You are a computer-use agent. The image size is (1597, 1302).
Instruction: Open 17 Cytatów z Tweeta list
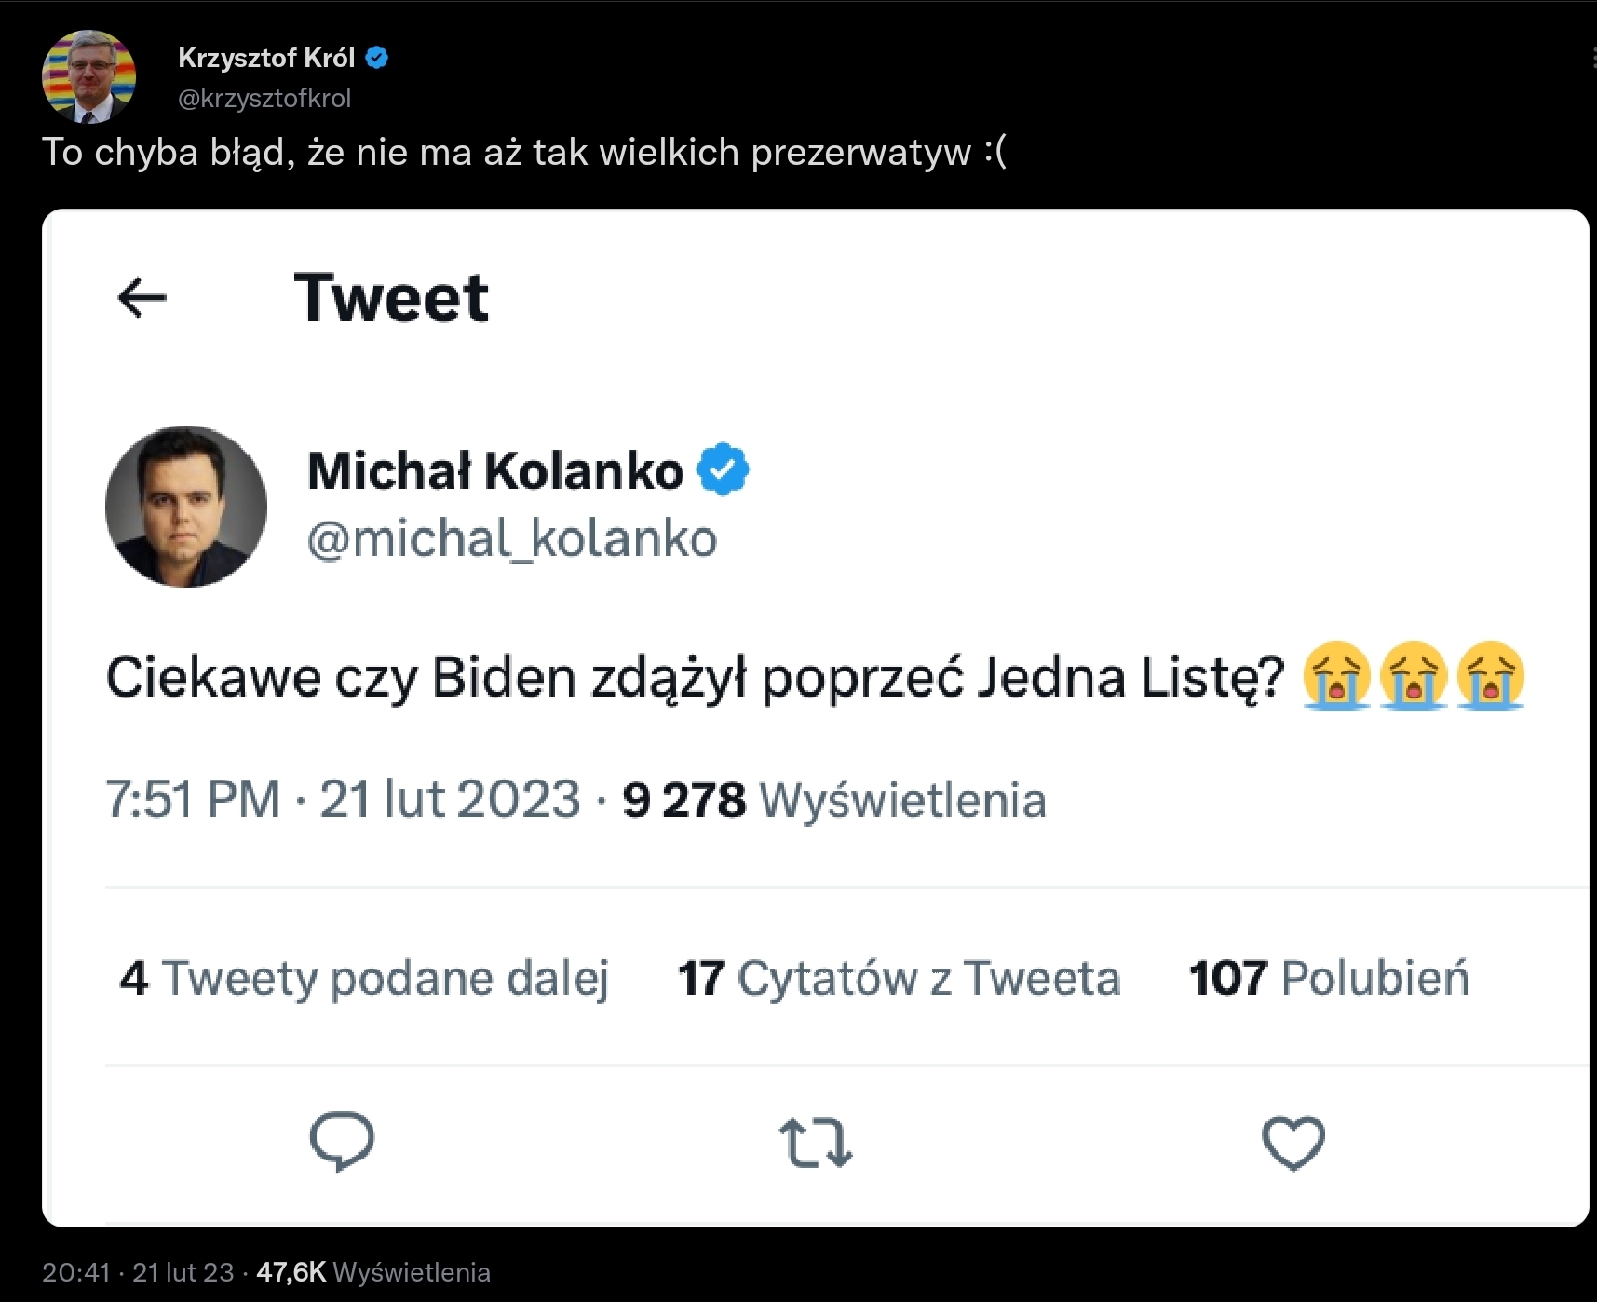pyautogui.click(x=899, y=978)
